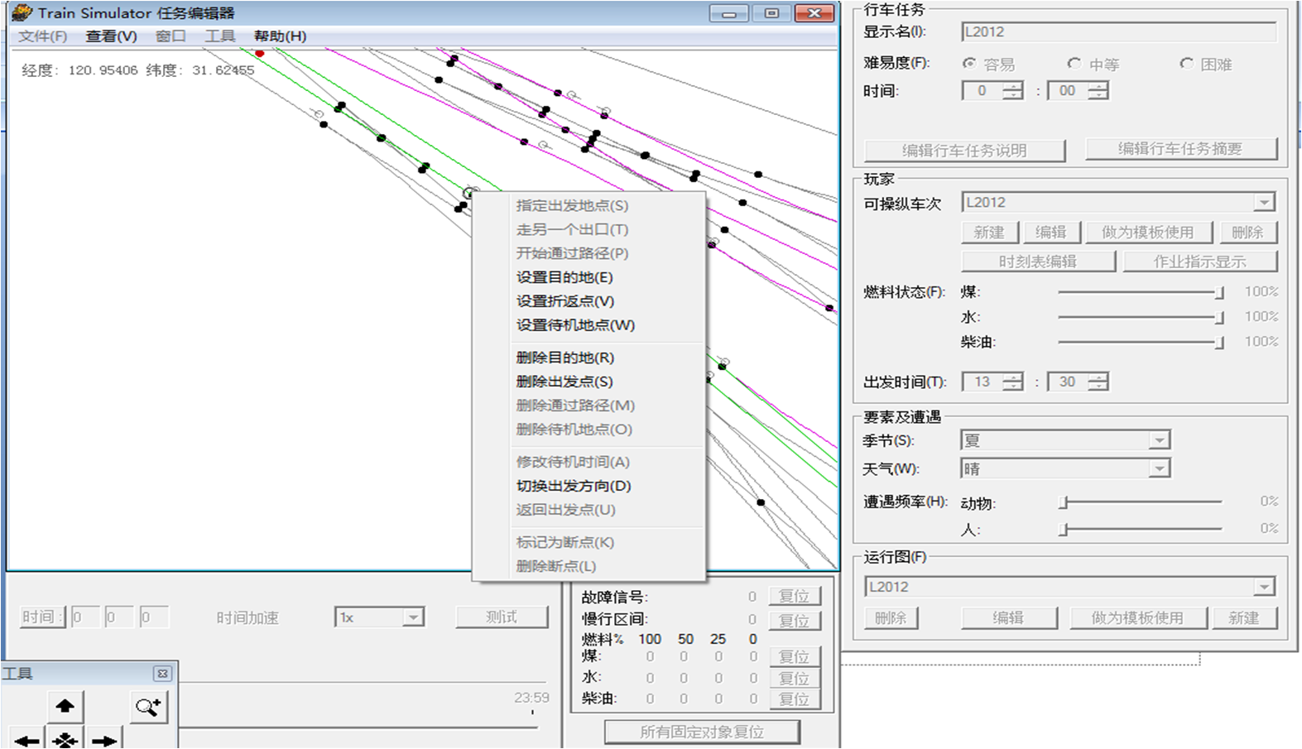This screenshot has width=1302, height=749.
Task: Select the 容易 difficulty radio button
Action: pyautogui.click(x=969, y=63)
